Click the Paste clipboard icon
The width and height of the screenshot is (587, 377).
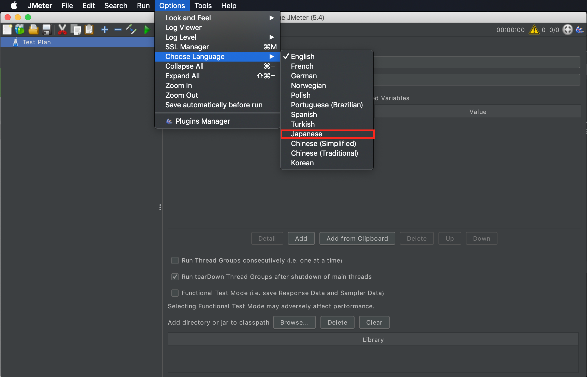89,30
